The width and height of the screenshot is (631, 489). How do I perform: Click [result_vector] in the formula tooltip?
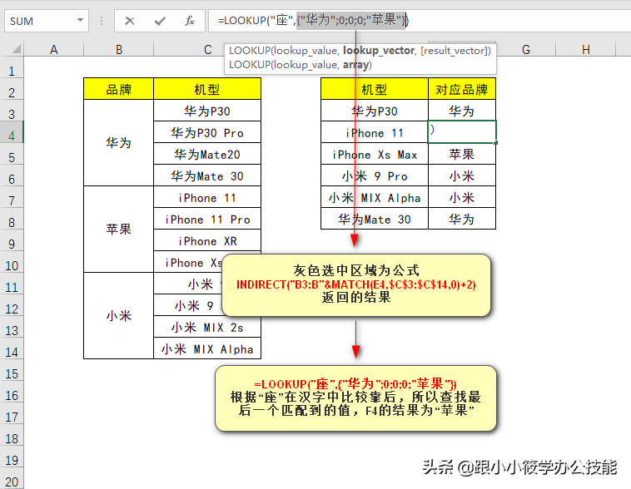coord(454,51)
